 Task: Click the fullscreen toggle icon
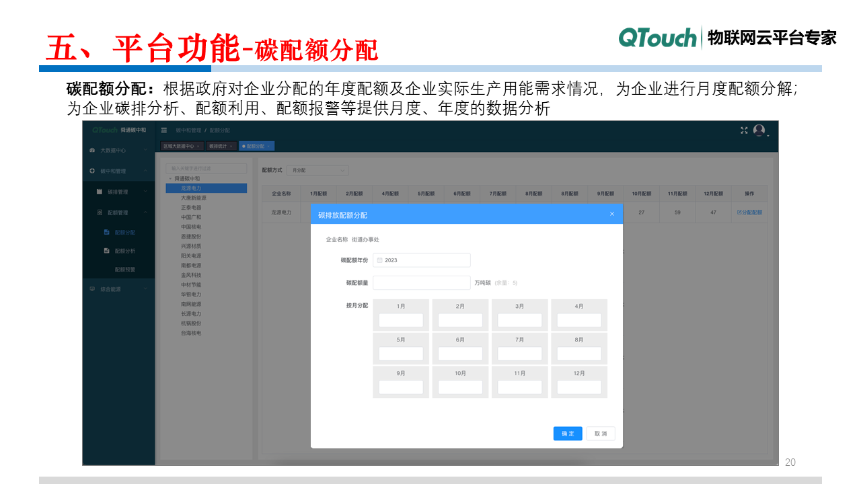(x=744, y=130)
